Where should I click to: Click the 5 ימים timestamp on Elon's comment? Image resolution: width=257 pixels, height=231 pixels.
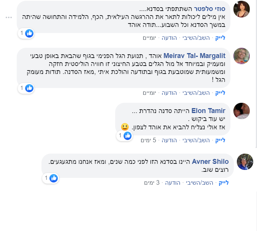click(148, 140)
